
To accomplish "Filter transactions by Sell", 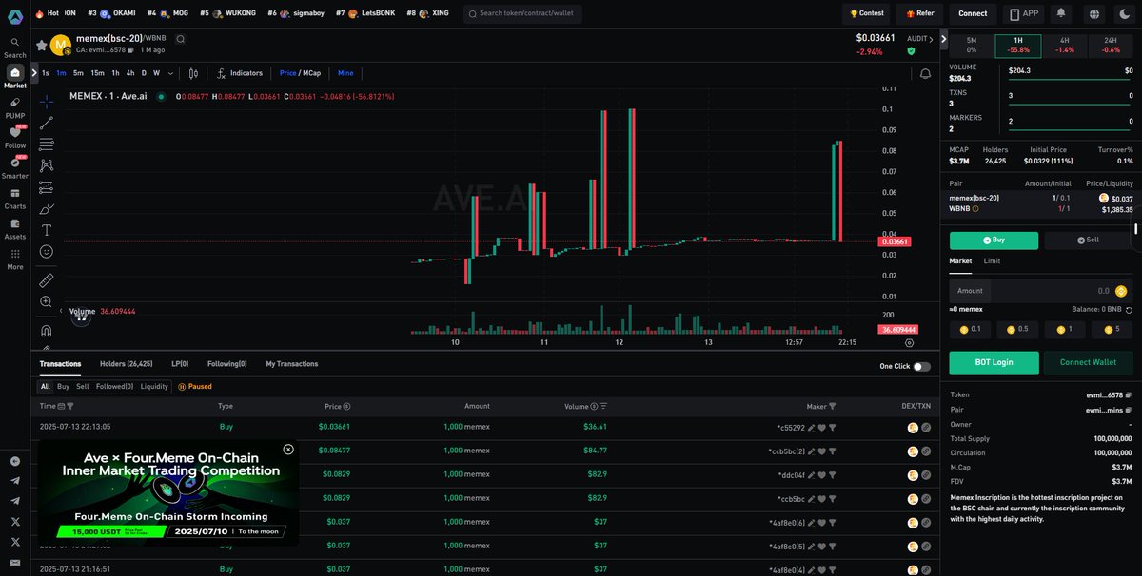I will 82,387.
